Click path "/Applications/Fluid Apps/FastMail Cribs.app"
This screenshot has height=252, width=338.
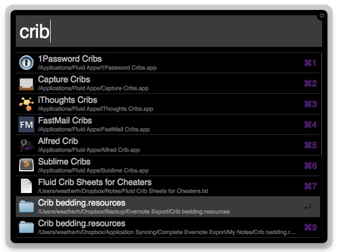tap(94, 130)
